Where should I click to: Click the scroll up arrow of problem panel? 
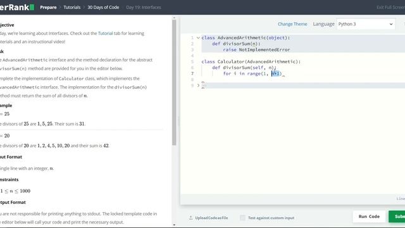174,18
